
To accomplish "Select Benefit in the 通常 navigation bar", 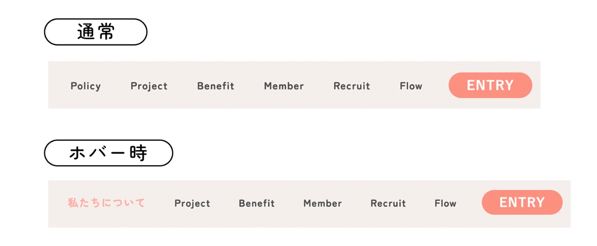I will point(215,86).
